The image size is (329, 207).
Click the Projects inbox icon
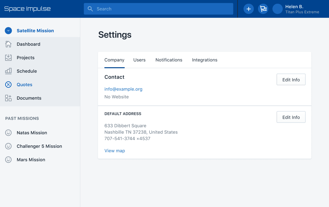tap(8, 58)
